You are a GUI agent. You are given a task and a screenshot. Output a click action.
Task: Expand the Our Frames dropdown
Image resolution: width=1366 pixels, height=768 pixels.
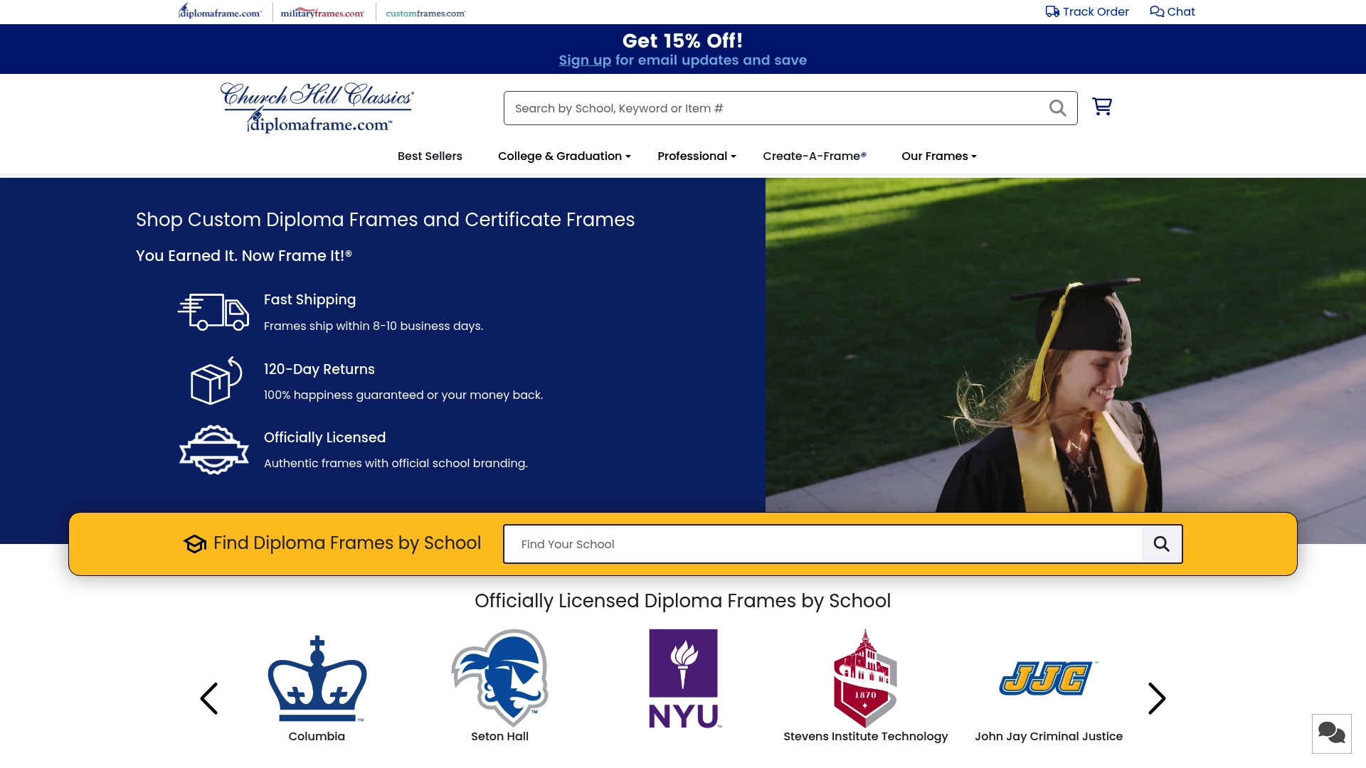pyautogui.click(x=939, y=156)
